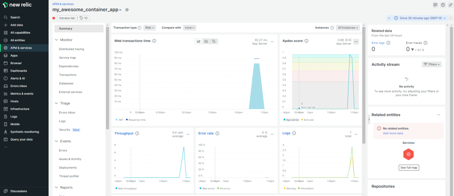Viewport: 454px width, 196px height.
Task: Open the help question mark icon
Action: (443, 5)
